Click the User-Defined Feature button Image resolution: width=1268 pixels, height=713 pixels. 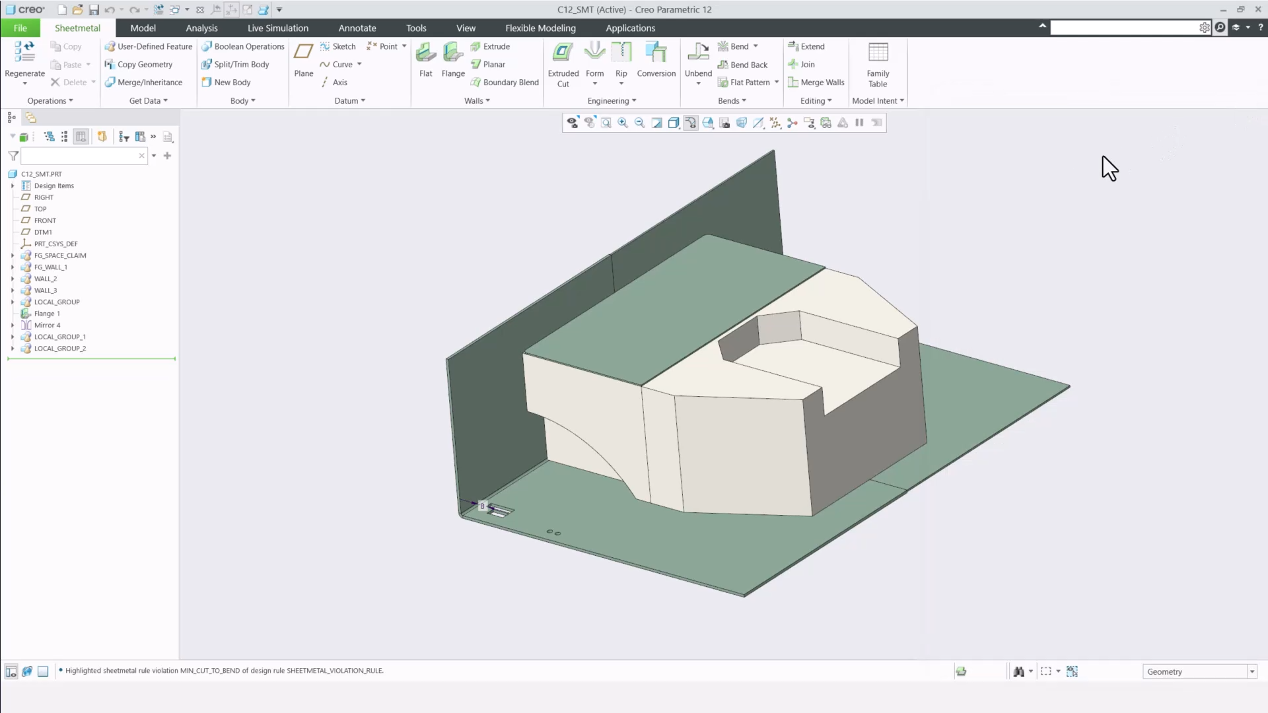pos(149,47)
